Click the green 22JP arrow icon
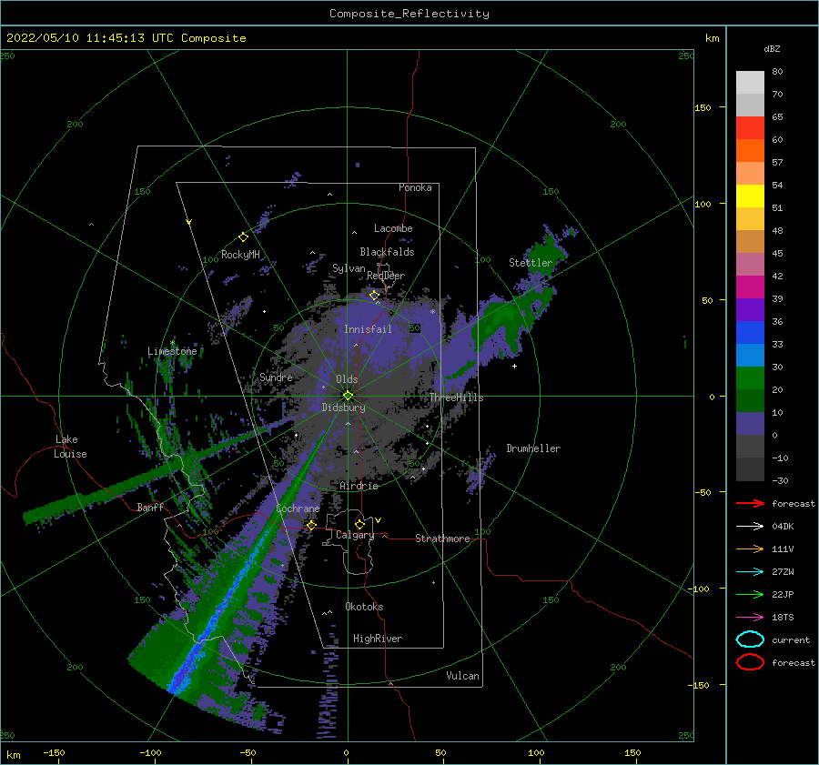This screenshot has width=819, height=765. tap(750, 594)
